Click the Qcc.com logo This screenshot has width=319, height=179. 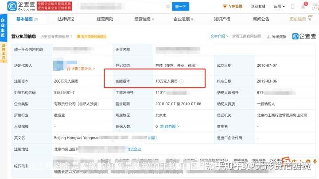(x=21, y=6)
